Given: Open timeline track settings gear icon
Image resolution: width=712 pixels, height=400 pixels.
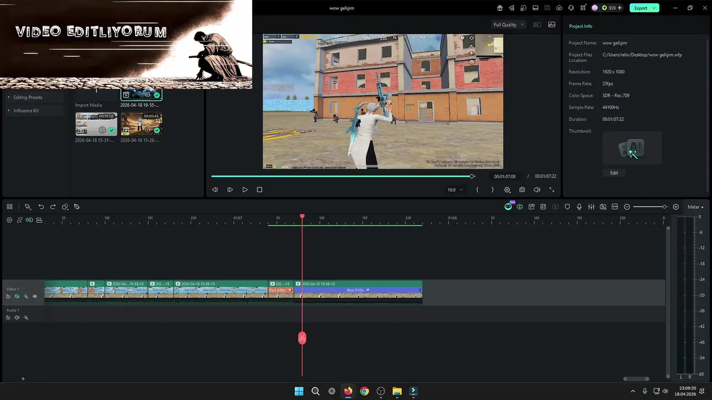Looking at the screenshot, I should [9, 220].
